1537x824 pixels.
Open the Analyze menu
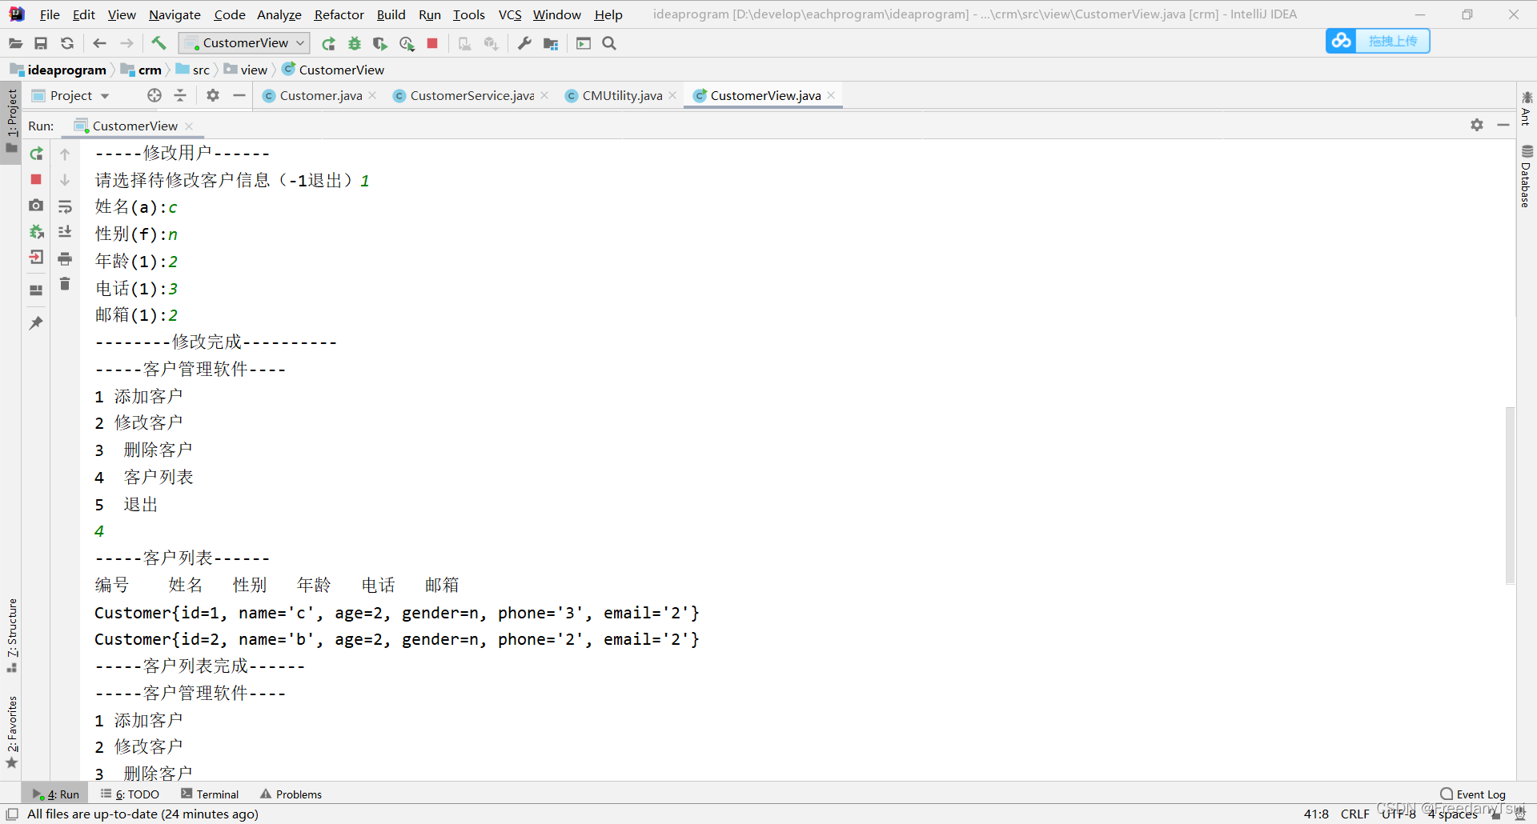tap(279, 14)
